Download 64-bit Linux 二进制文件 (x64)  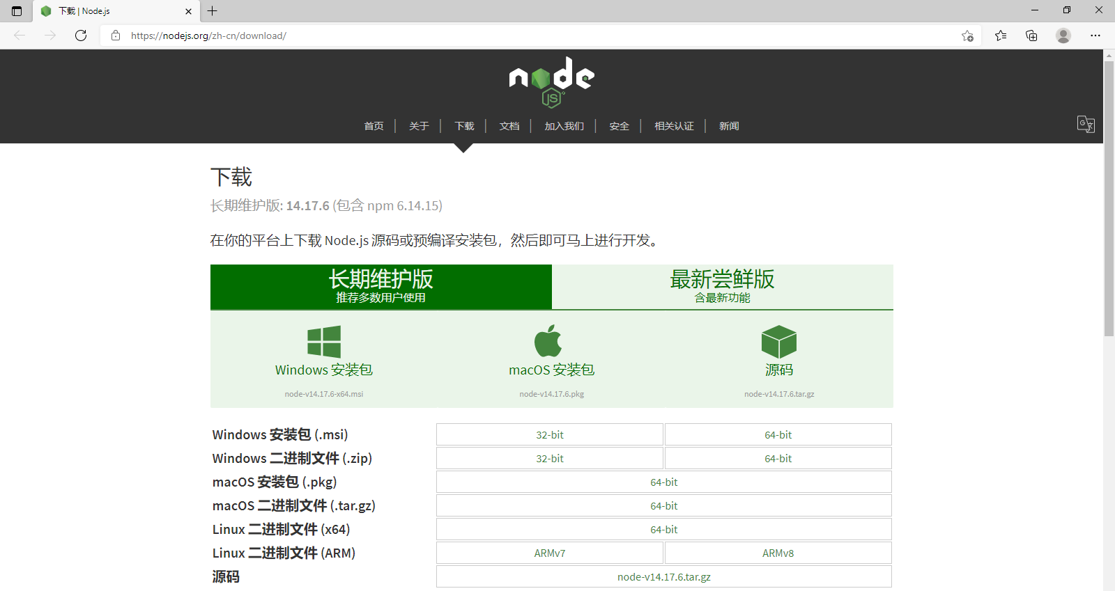664,529
